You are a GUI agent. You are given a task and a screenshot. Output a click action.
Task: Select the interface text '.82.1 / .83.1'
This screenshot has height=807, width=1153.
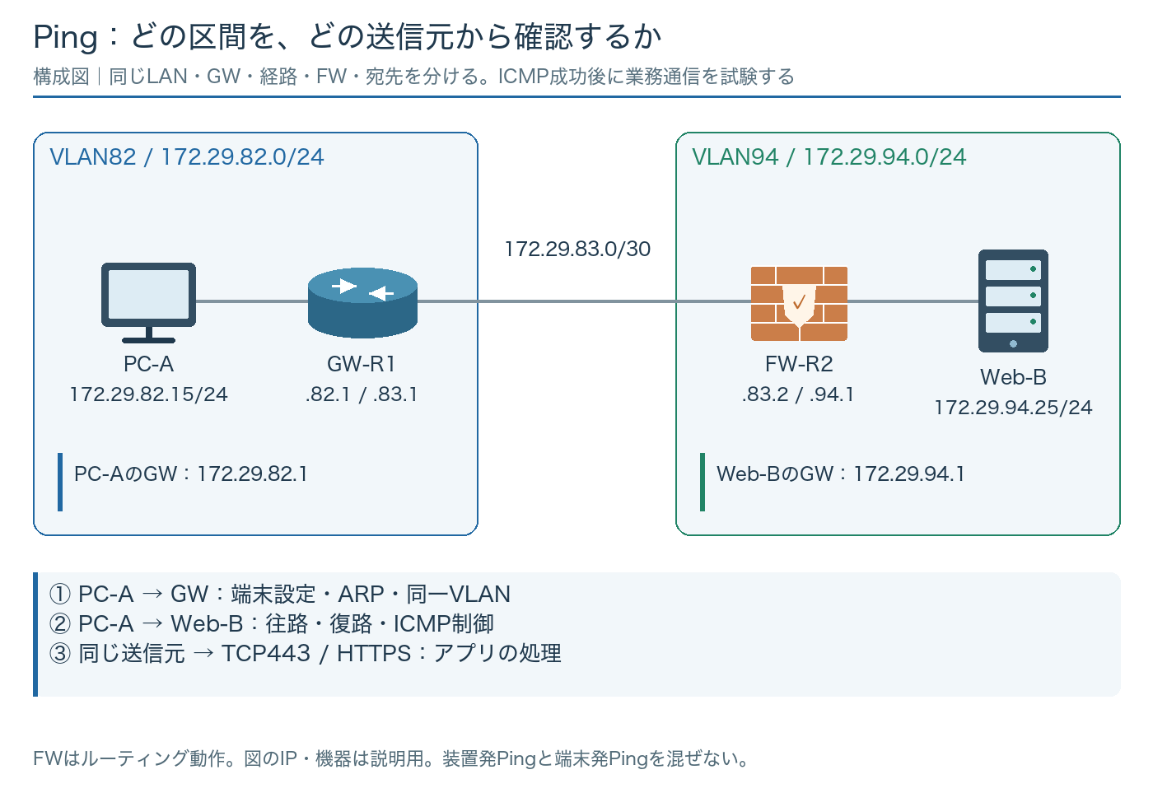362,394
